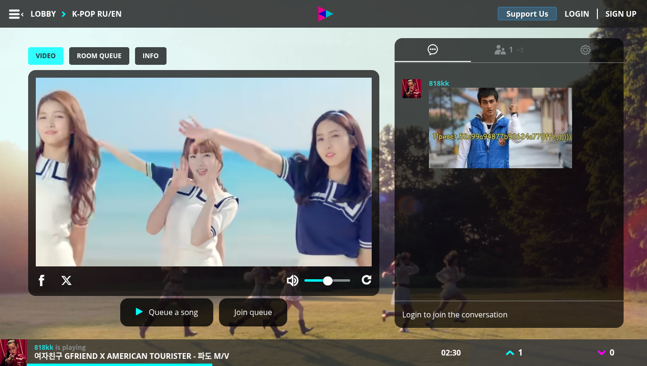Viewport: 647px width, 366px height.
Task: Click Login to join the conversation field
Action: [x=509, y=315]
